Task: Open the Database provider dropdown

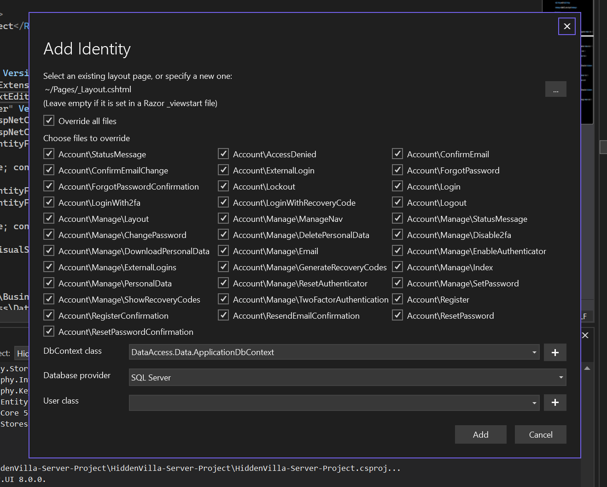Action: click(x=561, y=377)
